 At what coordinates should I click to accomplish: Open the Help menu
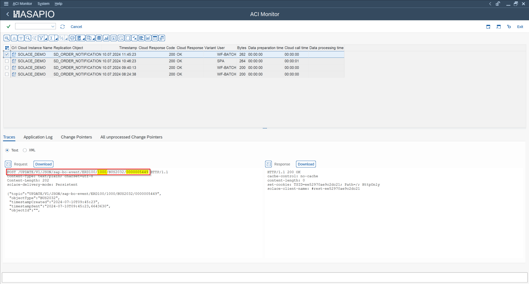58,4
